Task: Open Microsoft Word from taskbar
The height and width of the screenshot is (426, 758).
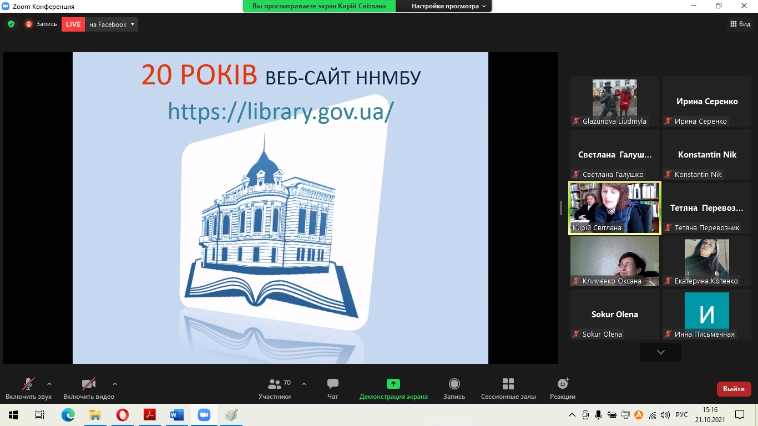Action: [x=176, y=415]
